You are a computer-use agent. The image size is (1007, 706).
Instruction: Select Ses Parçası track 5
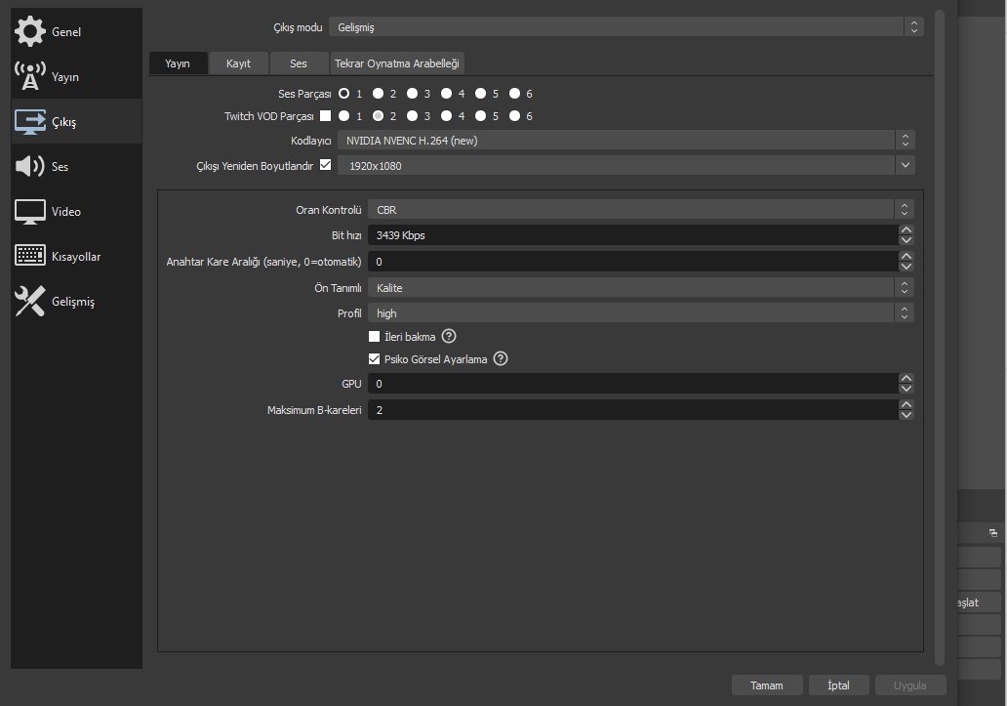coord(480,94)
